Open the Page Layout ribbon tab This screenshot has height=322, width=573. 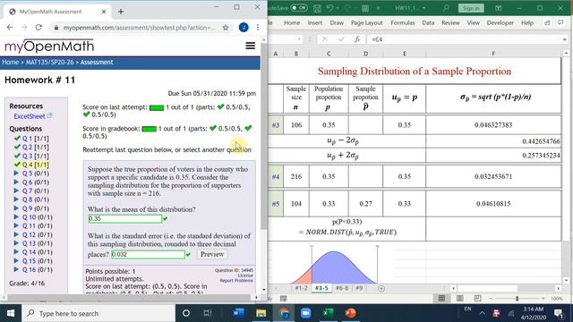(366, 22)
